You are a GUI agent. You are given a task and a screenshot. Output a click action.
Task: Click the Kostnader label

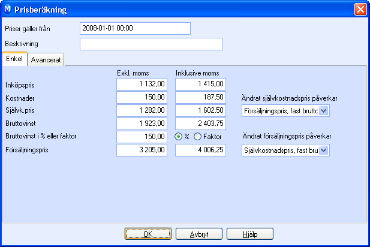(20, 98)
